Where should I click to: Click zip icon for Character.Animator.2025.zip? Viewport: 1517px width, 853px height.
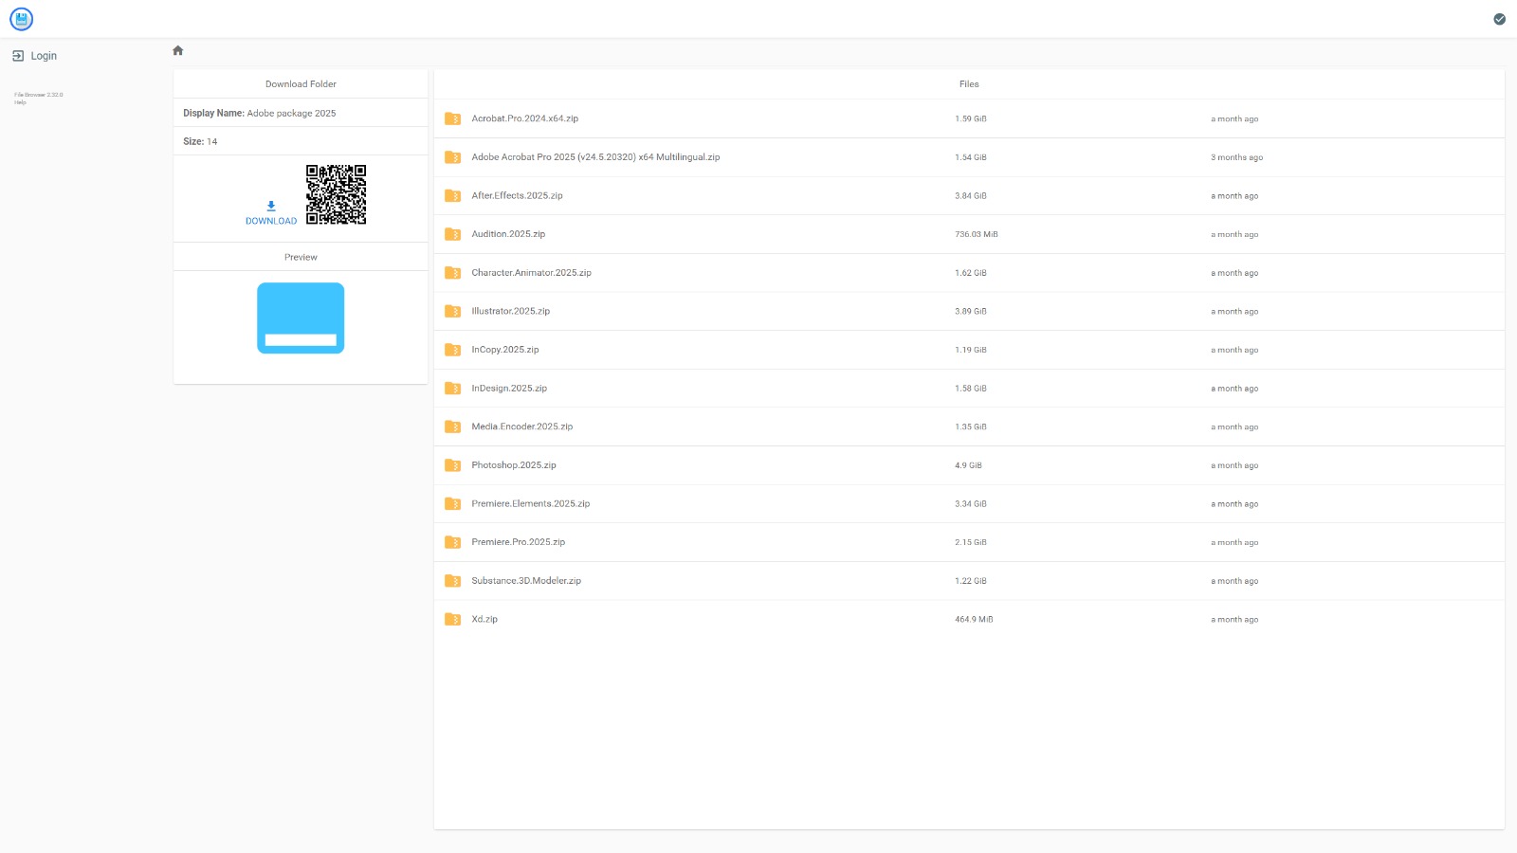click(452, 273)
